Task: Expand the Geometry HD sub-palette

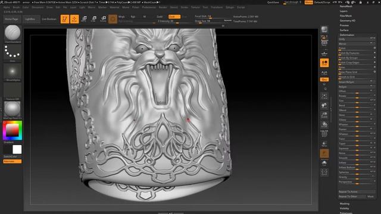Action: (348, 21)
